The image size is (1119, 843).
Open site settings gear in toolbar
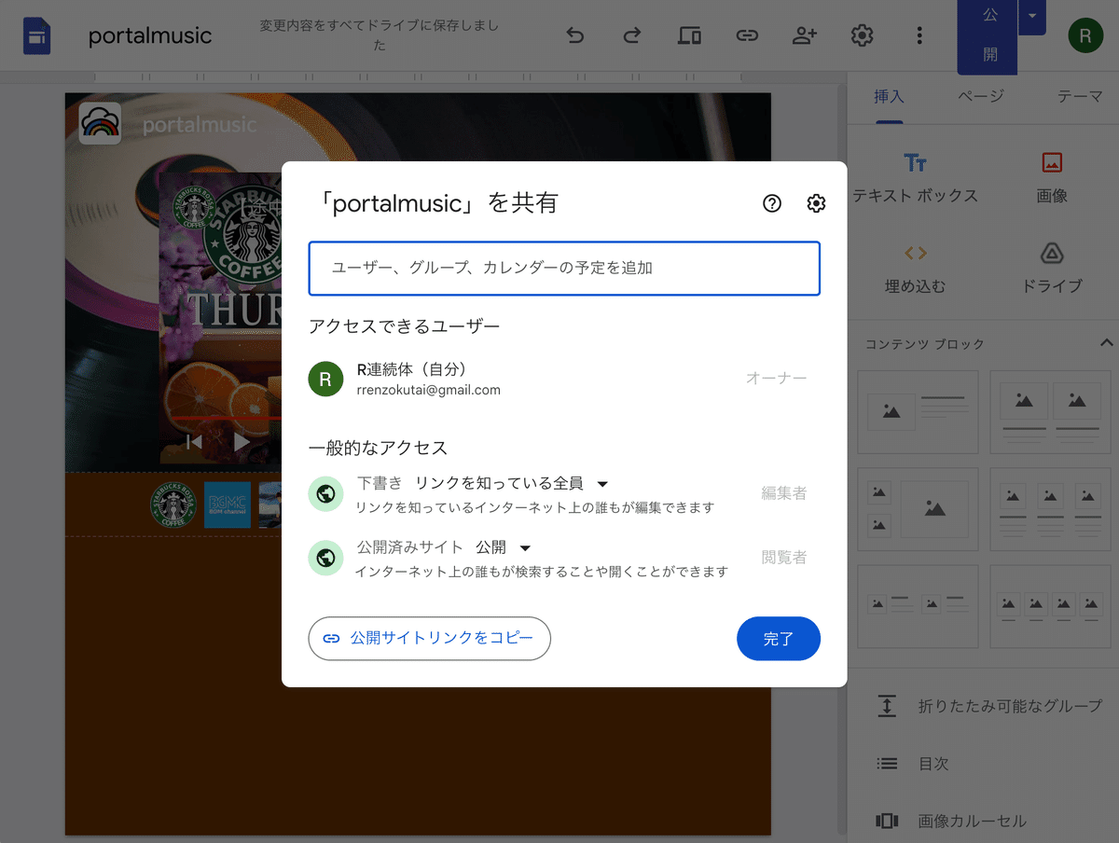point(862,36)
